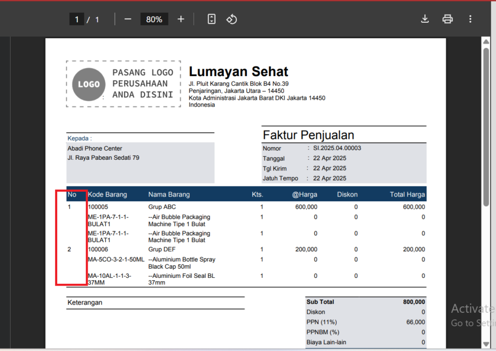This screenshot has height=351, width=496.
Task: Click item code 100006
Action: pyautogui.click(x=98, y=249)
